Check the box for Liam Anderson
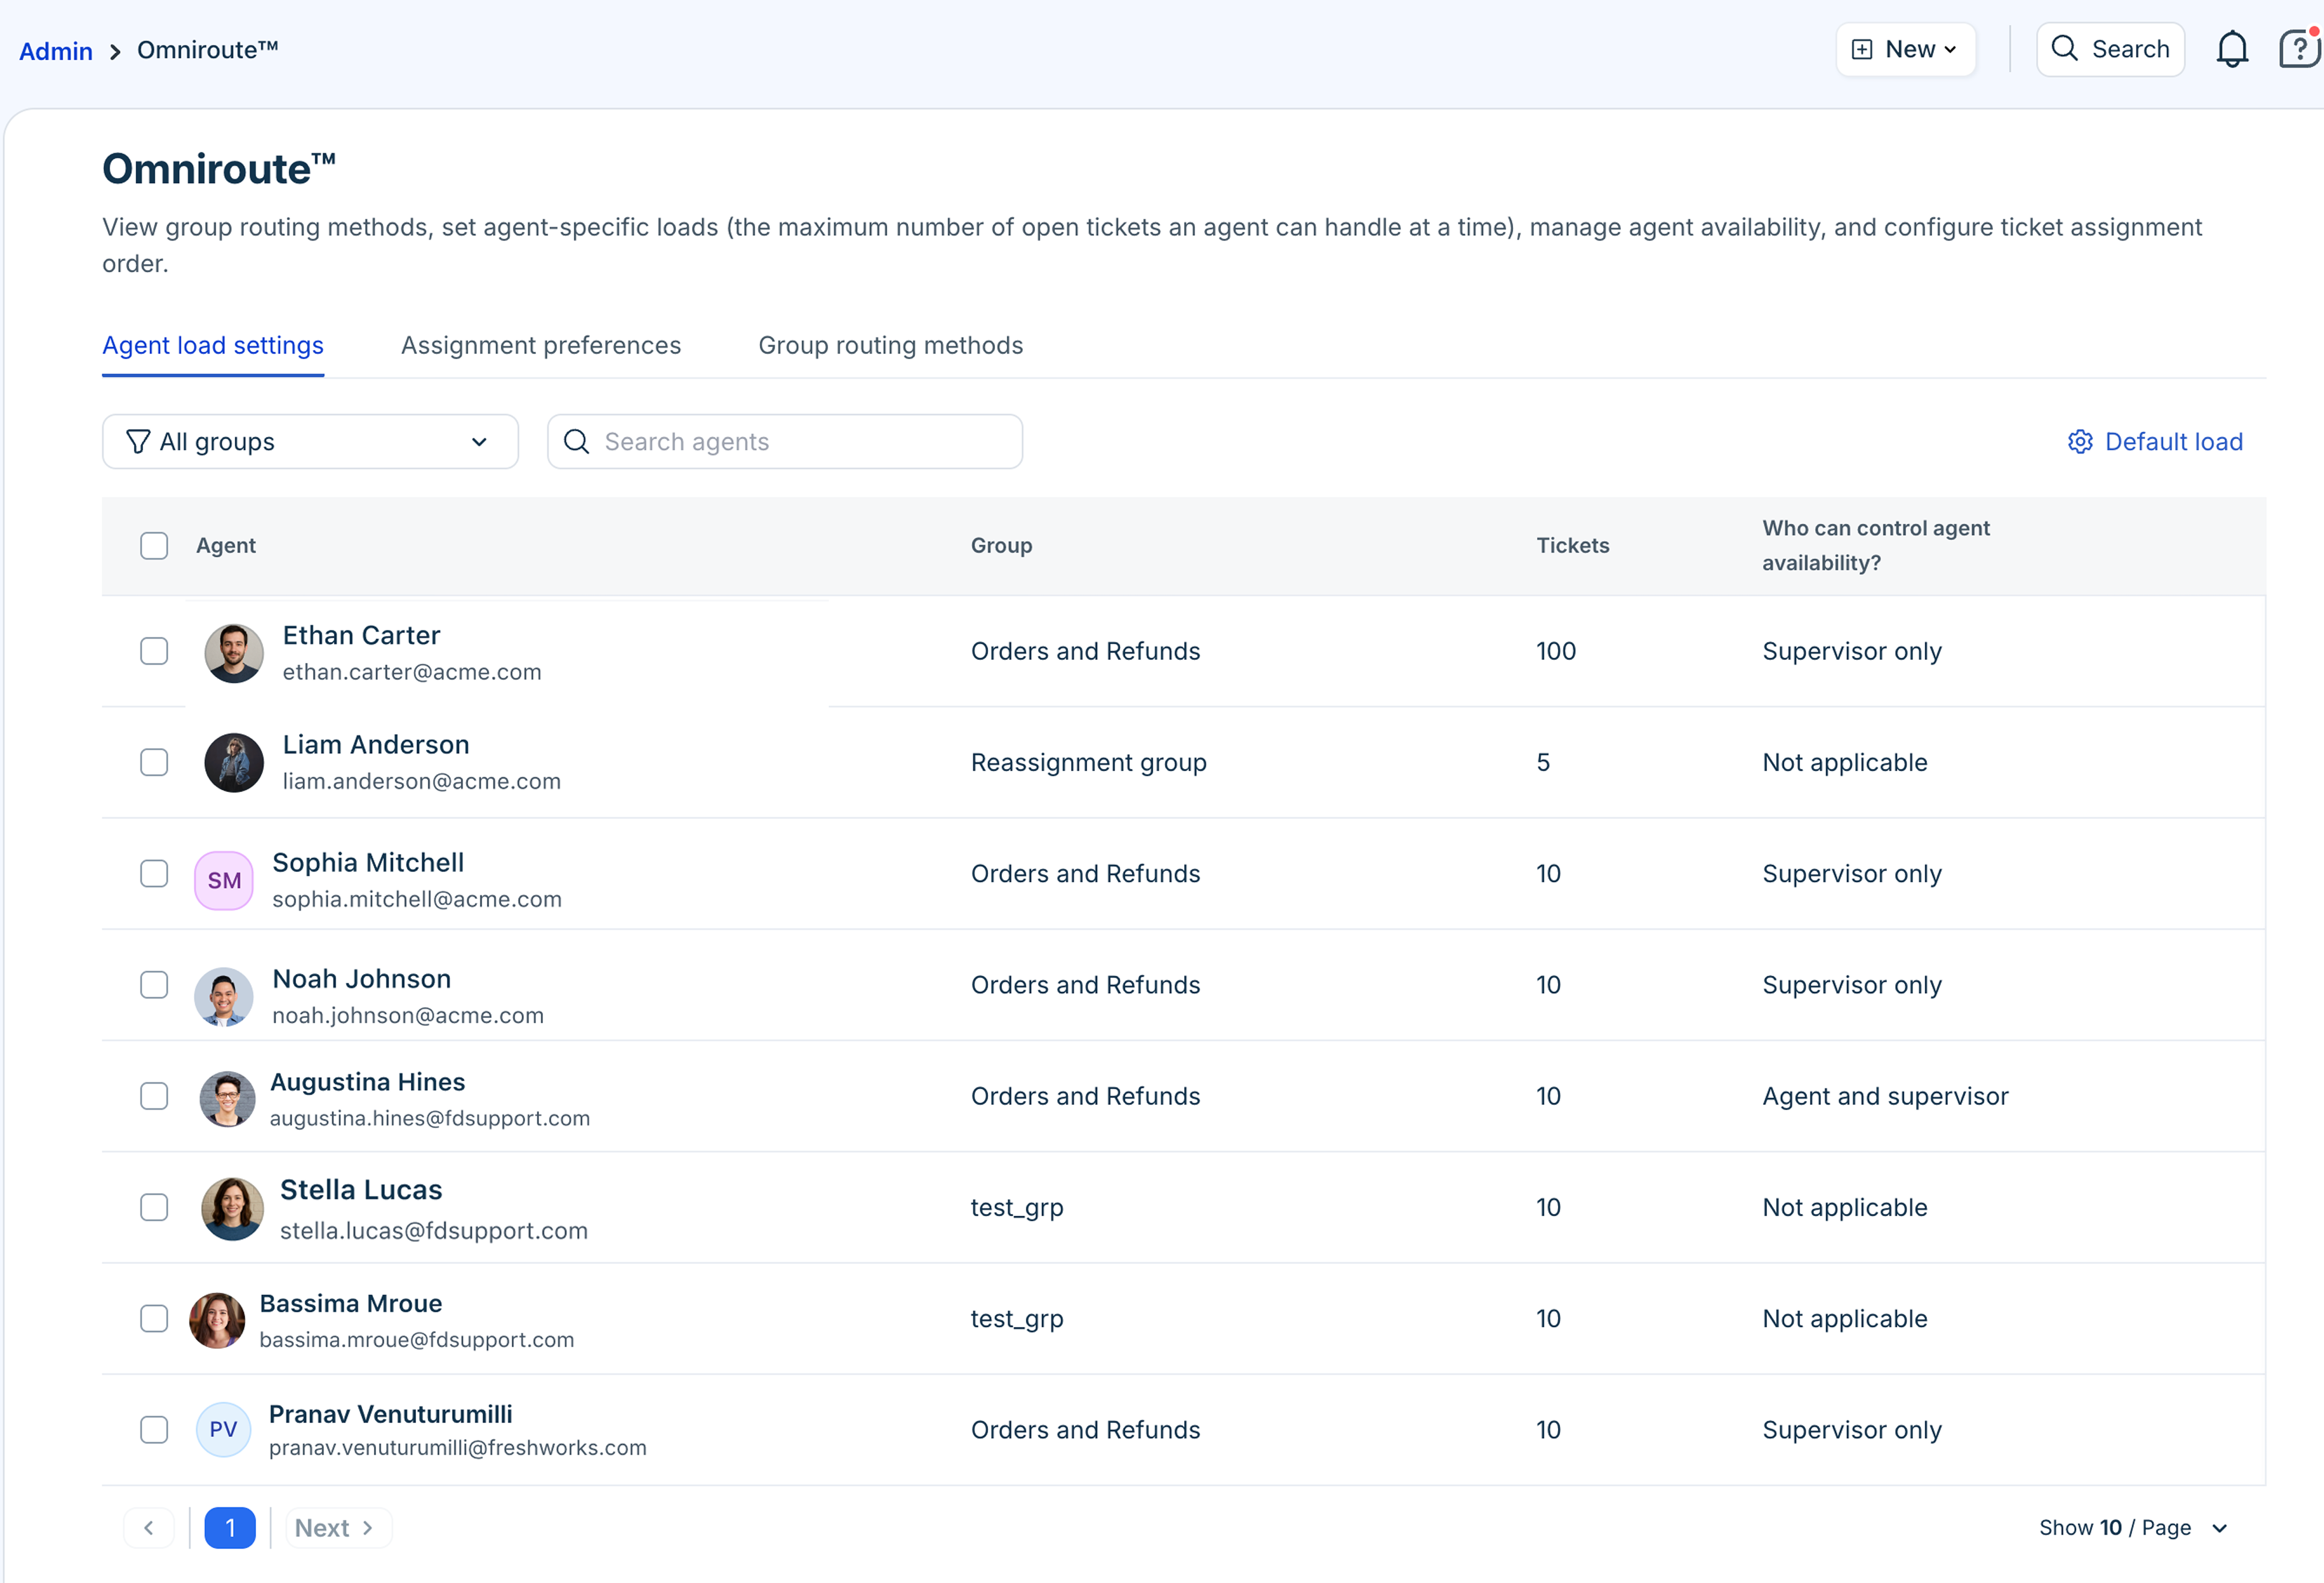2324x1583 pixels. tap(154, 762)
